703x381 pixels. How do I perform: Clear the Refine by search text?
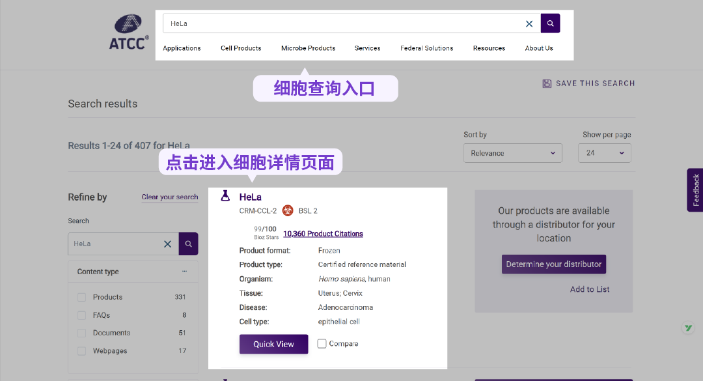(x=167, y=244)
